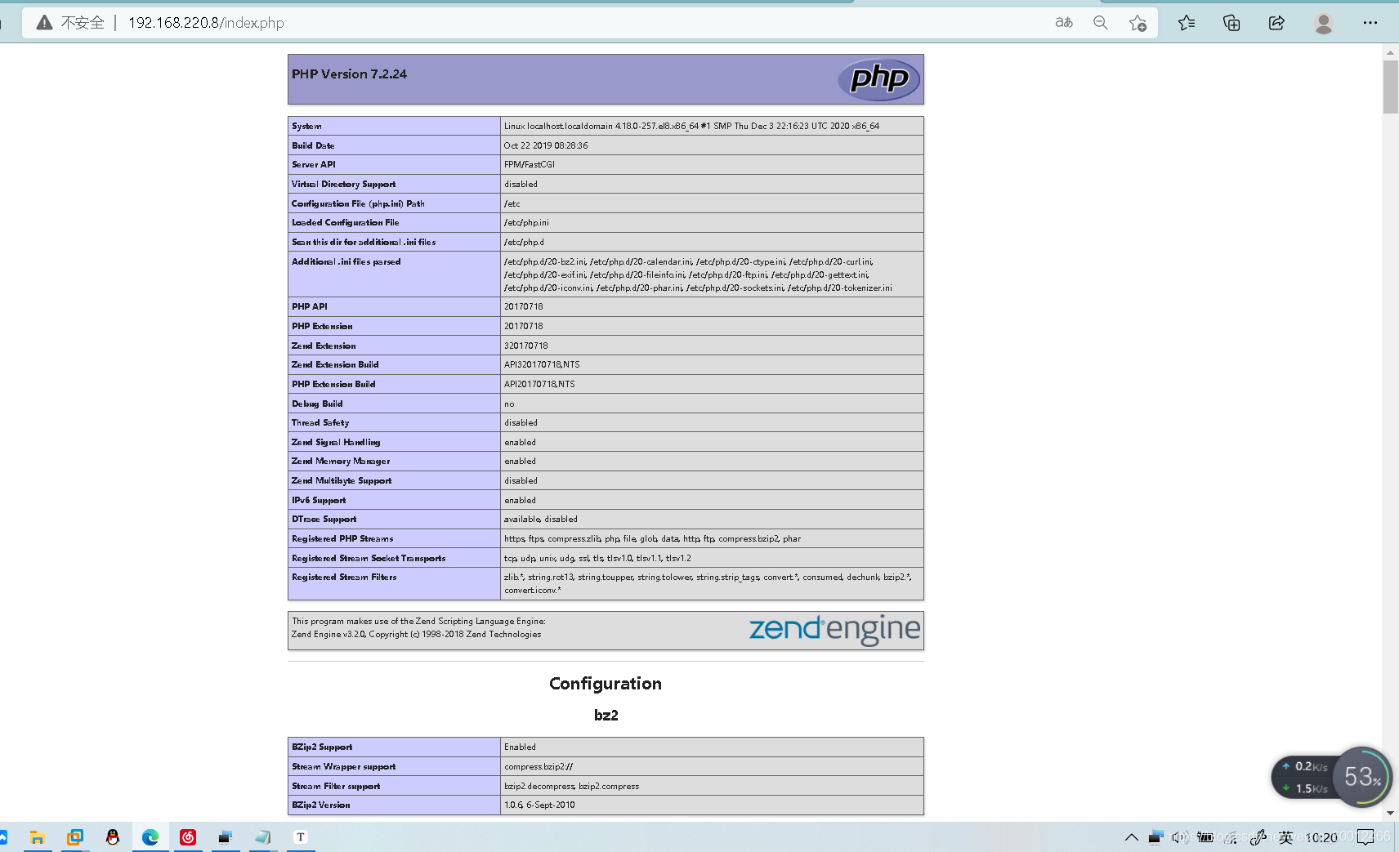Click the PHP logo in header
The height and width of the screenshot is (852, 1399).
pyautogui.click(x=879, y=79)
